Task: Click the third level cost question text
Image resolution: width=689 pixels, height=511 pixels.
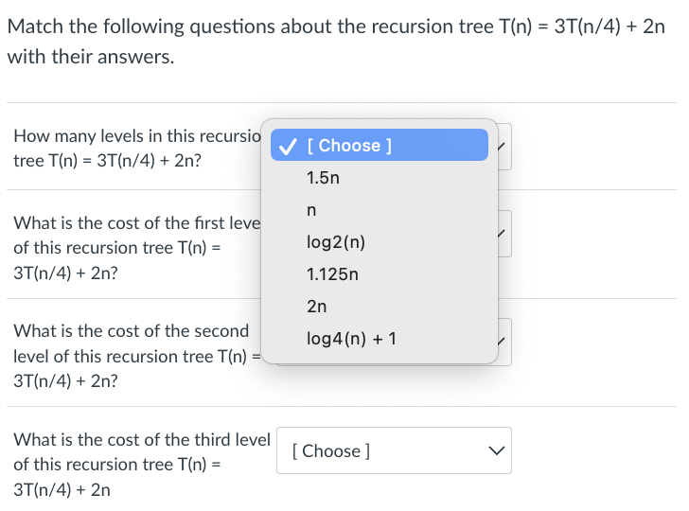Action: pos(141,439)
